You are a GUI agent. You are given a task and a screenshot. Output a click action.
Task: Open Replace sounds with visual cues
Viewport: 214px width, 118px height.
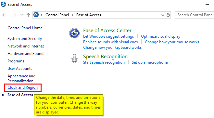point(110,42)
